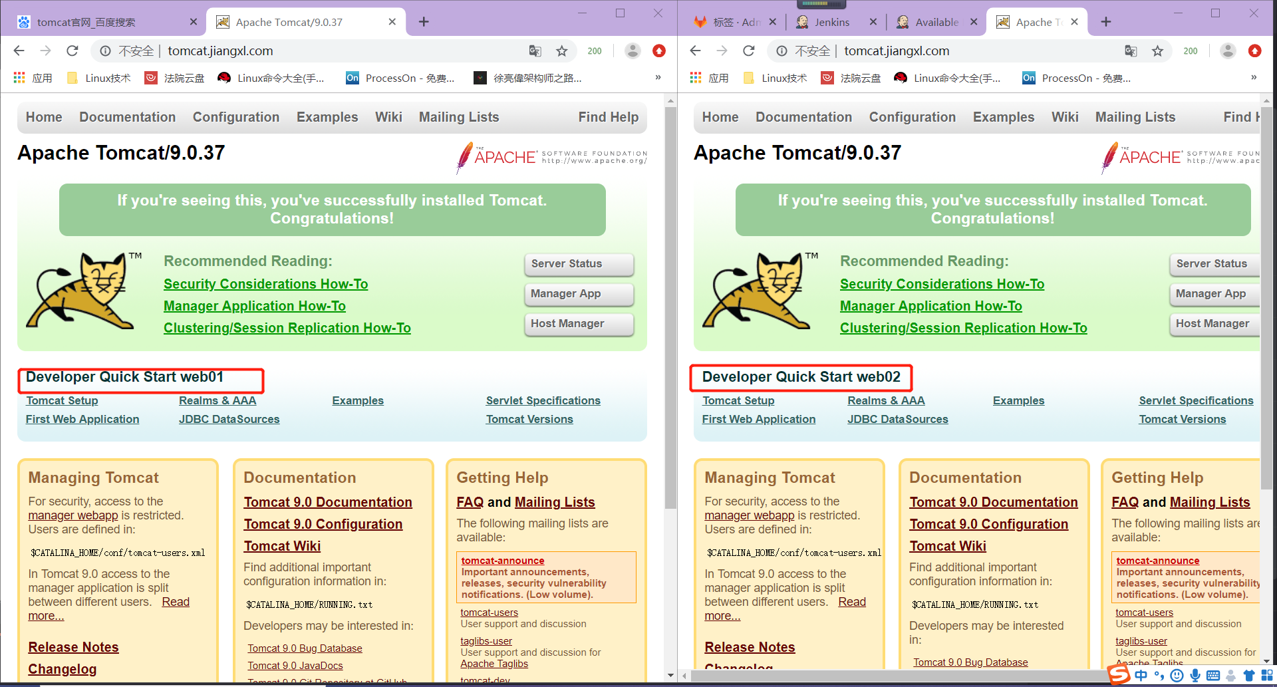Close the Apache Tomcat/9.0.37 tab in left window
This screenshot has height=687, width=1277.
coord(392,22)
